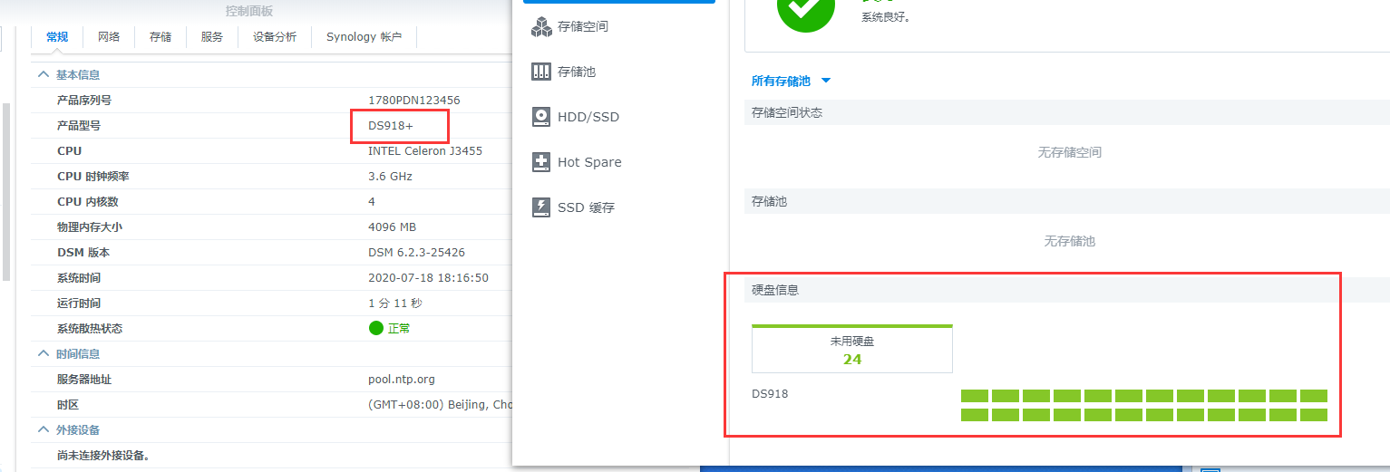Click the 未用硬盘 24 summary card
Screen dimensions: 1390x472
852,350
